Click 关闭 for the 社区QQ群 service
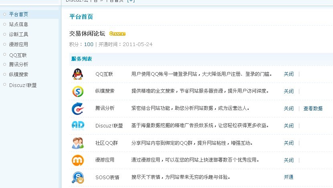The width and height of the screenshot is (333, 188). [288, 143]
